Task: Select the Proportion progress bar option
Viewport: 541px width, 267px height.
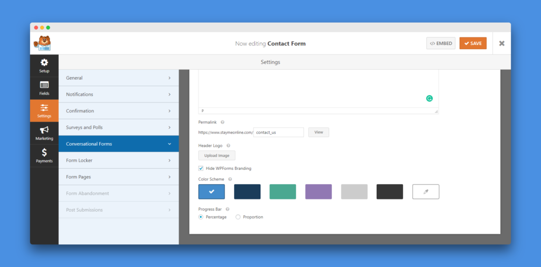Action: pos(238,217)
